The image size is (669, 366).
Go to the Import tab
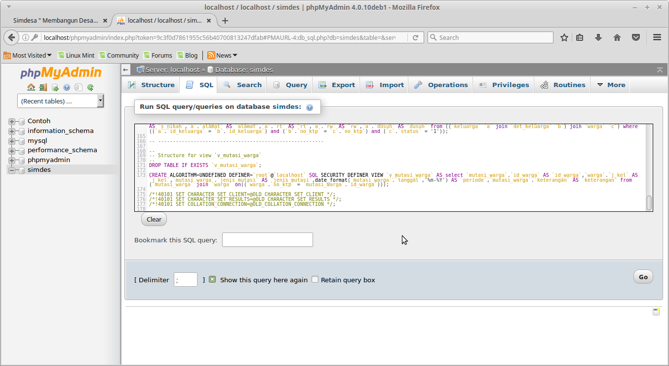click(x=385, y=85)
